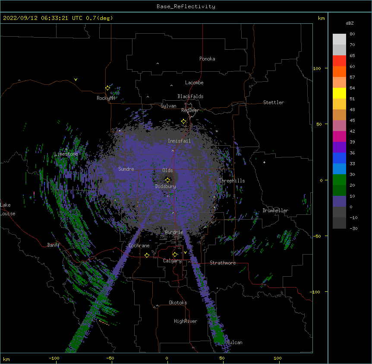372x364 pixels.
Task: Pick the darkest grey -10 dBZ legend swatch
Action: (339, 223)
